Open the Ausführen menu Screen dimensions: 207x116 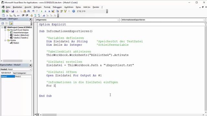coord(69,7)
